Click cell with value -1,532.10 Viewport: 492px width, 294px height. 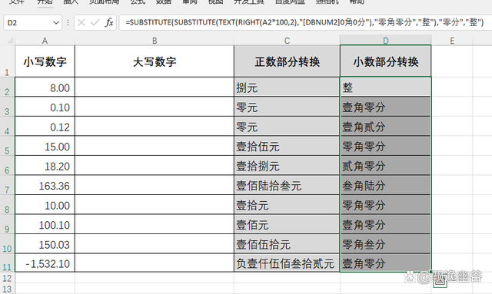click(45, 263)
